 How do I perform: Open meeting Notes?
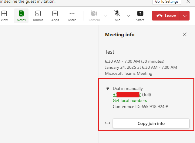pos(21,16)
